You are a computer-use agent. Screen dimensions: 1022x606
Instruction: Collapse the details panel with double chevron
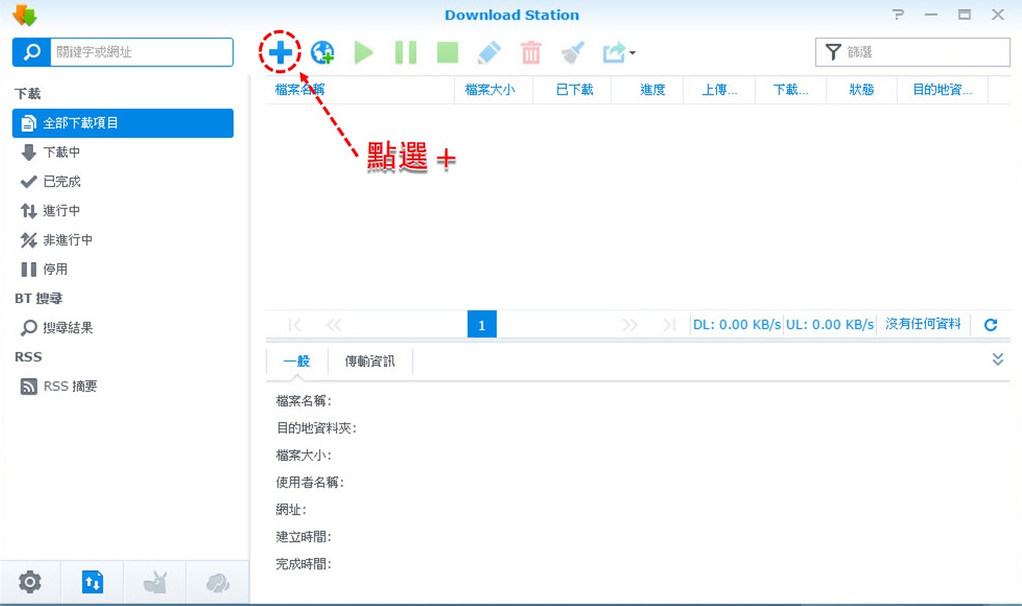(998, 359)
